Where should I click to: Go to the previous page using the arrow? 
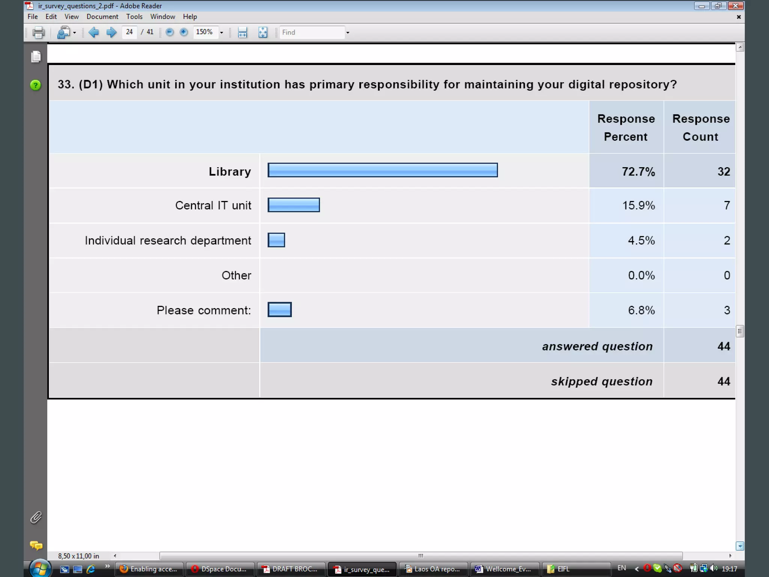click(x=93, y=32)
